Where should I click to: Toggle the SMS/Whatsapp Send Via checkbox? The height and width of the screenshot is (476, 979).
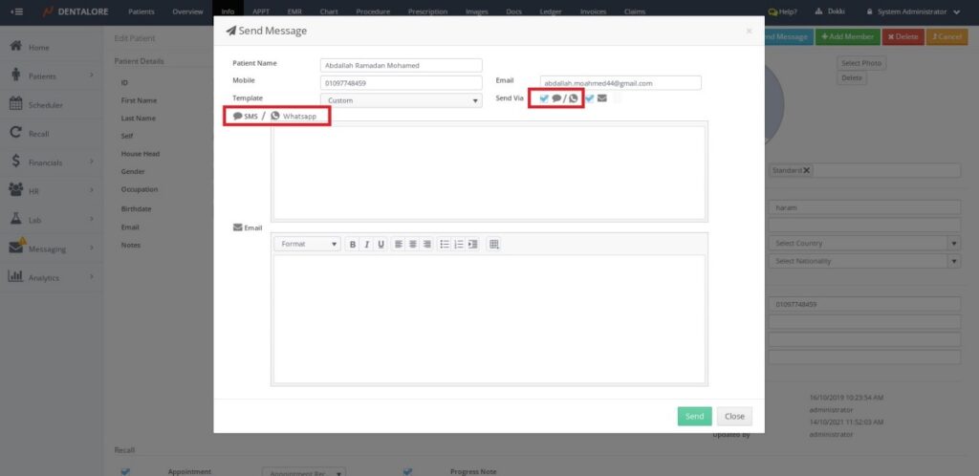click(544, 98)
